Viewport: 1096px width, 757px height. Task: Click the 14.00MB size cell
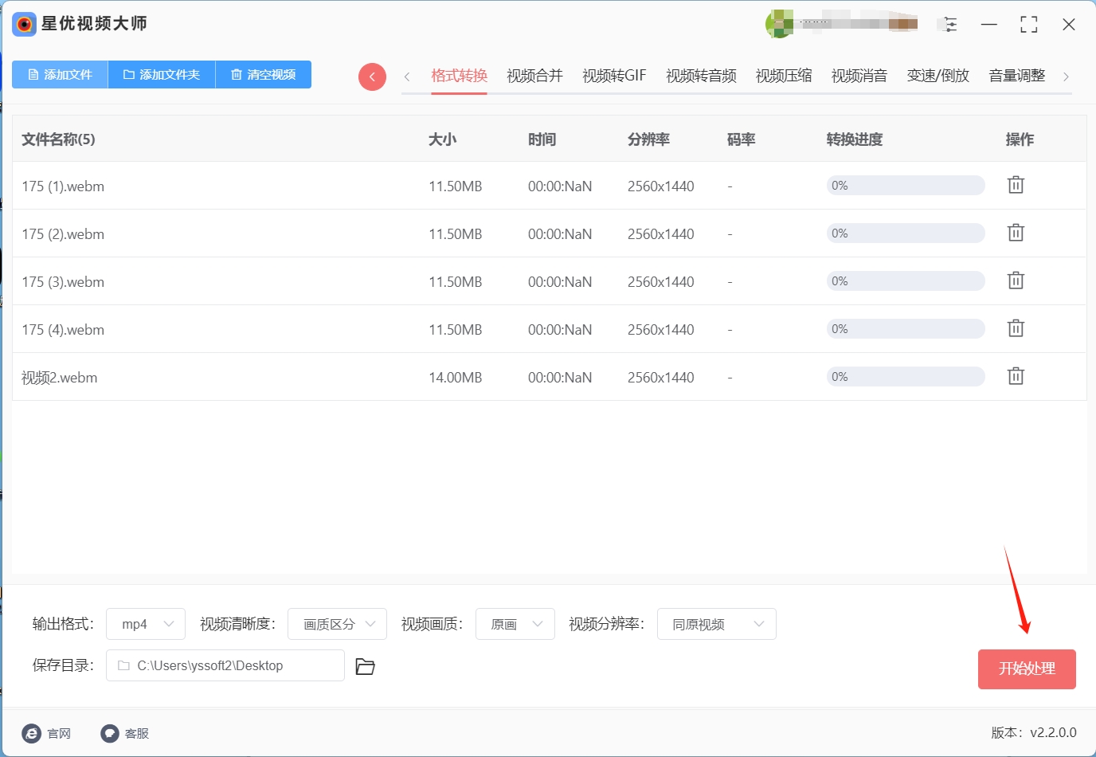[456, 378]
